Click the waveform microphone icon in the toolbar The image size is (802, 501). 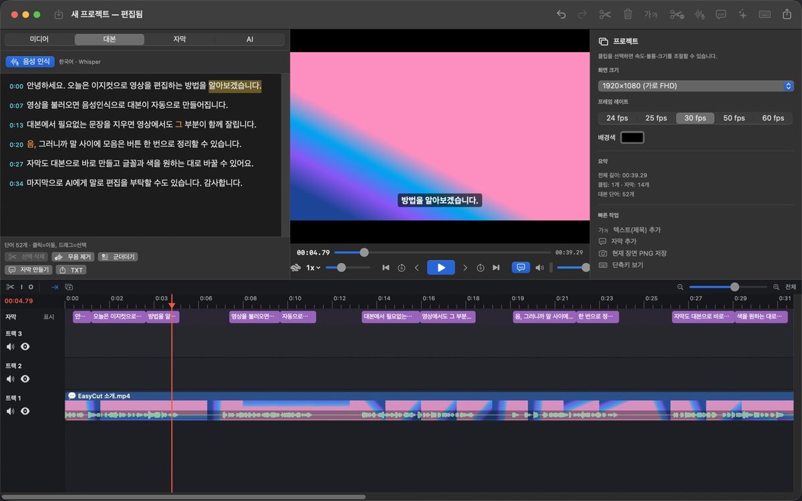click(x=700, y=14)
